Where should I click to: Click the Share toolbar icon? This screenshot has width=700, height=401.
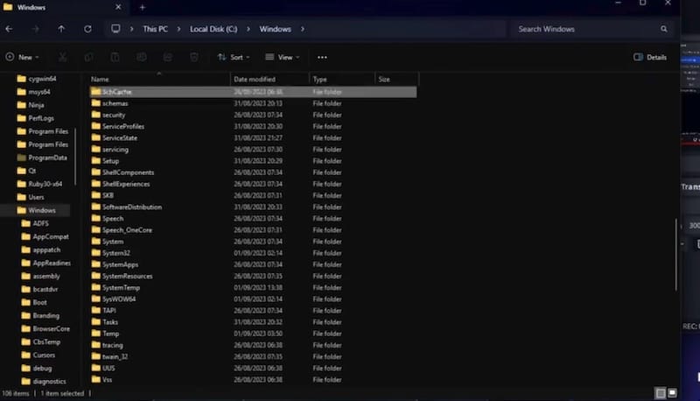(x=168, y=57)
